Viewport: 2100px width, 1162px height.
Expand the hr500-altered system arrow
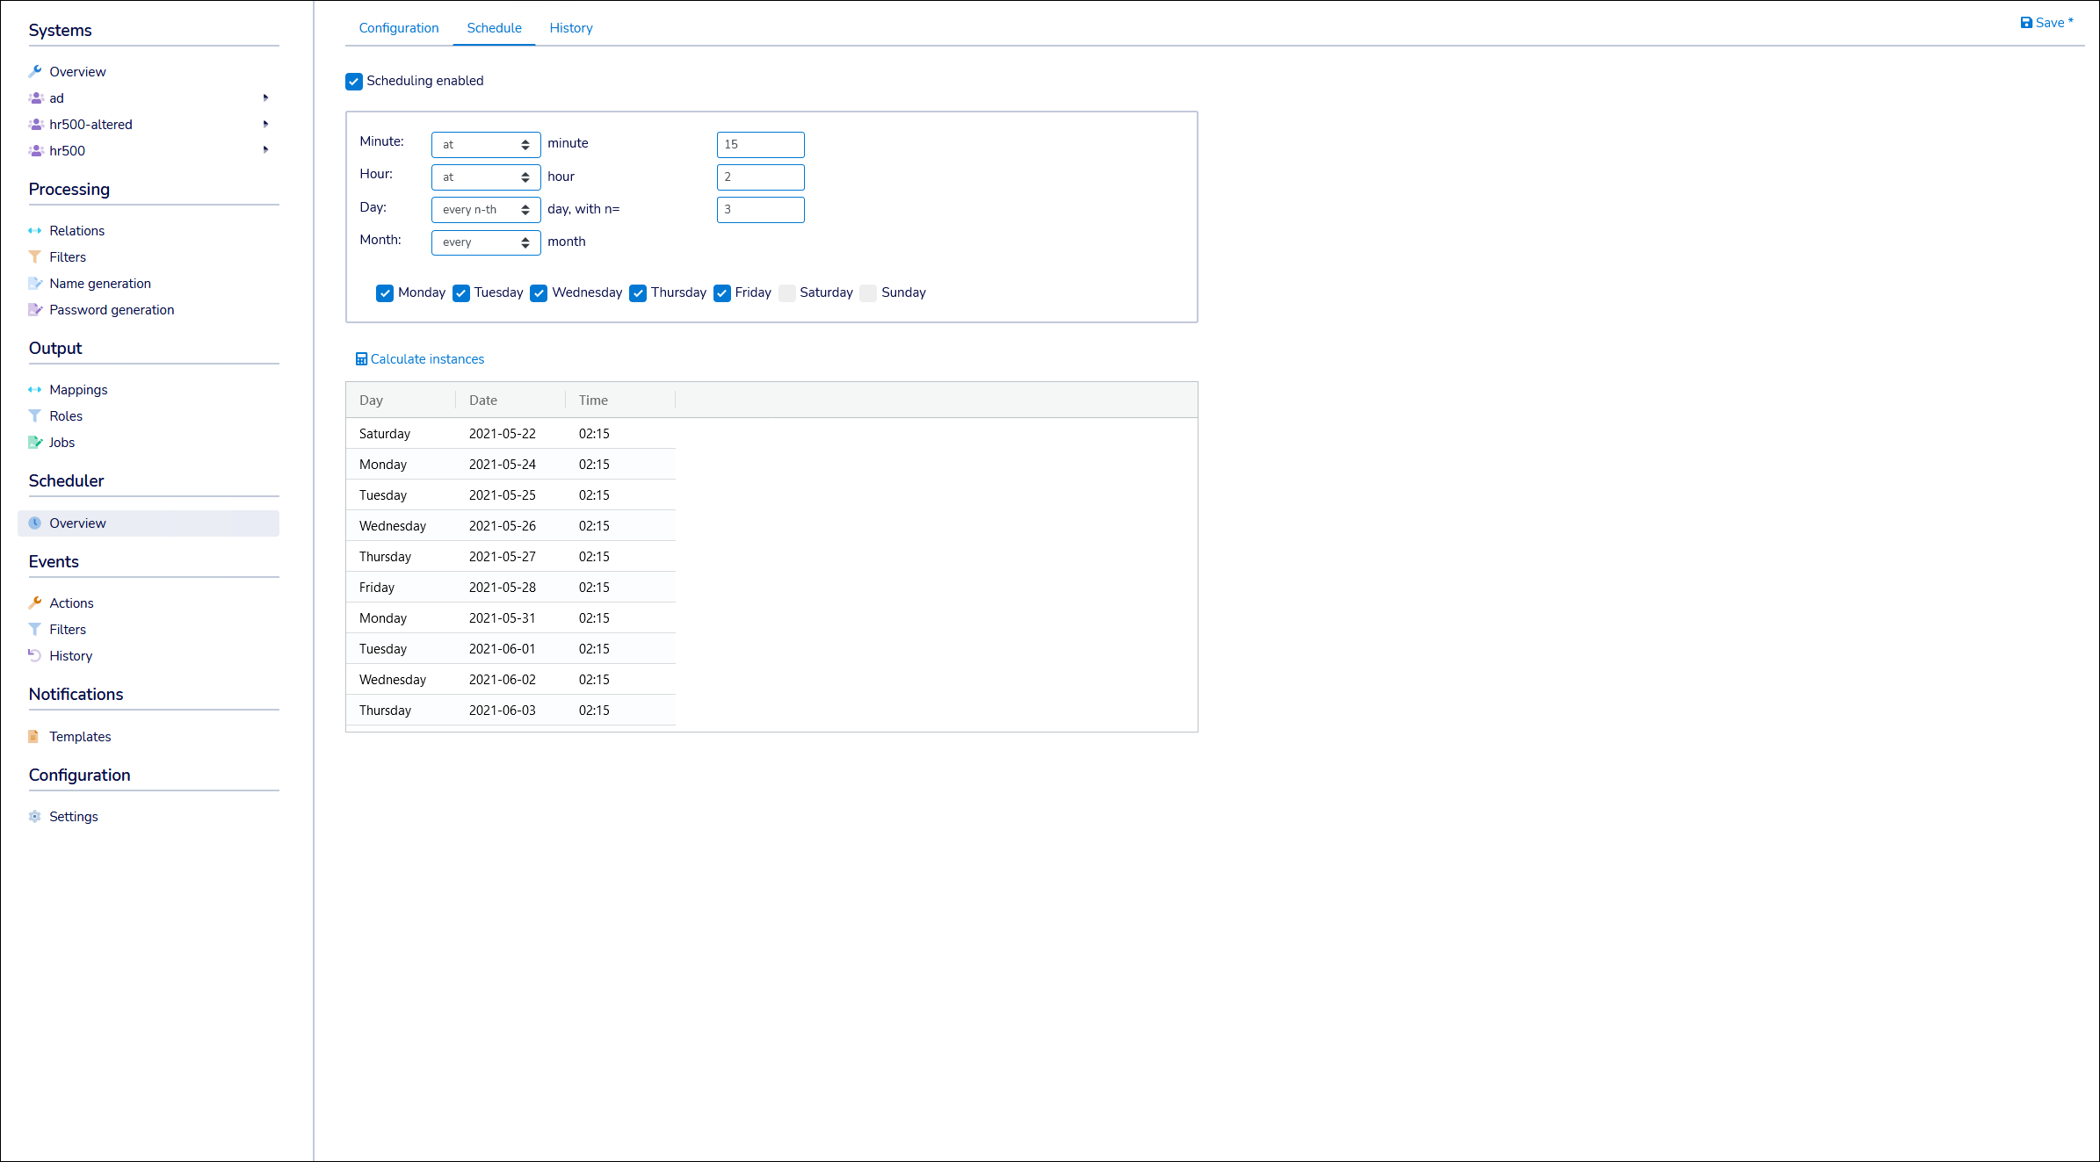(265, 125)
